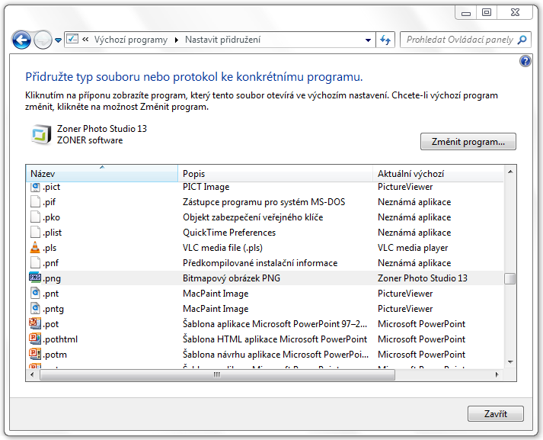Click the magnifier search icon

[522, 40]
